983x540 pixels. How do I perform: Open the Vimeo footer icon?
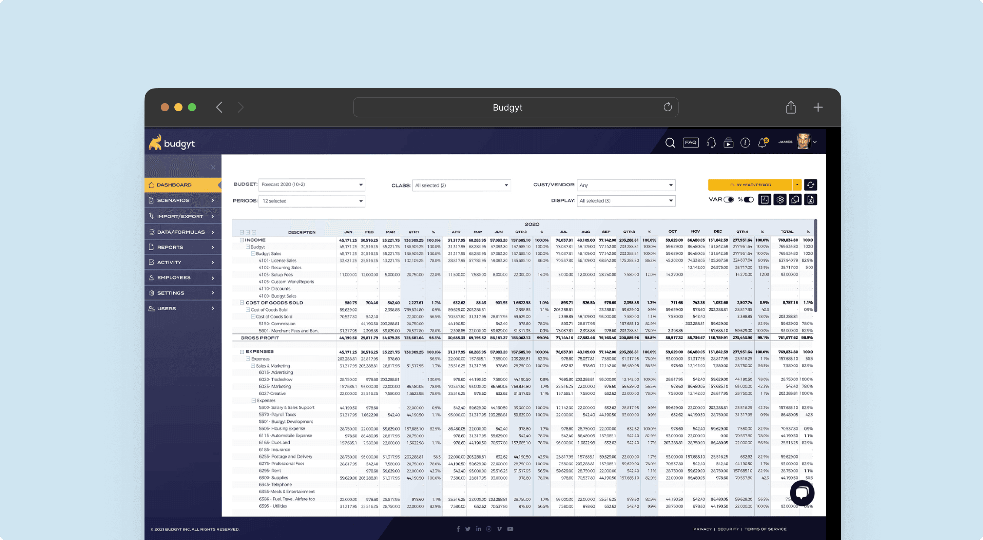(499, 529)
